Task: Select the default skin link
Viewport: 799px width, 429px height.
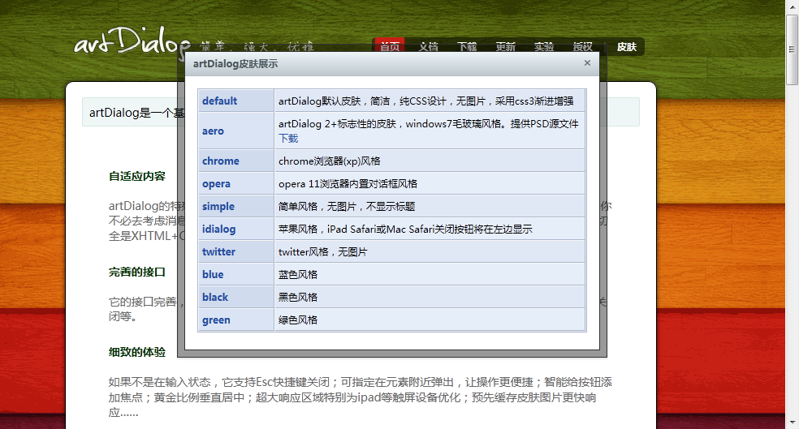Action: click(219, 101)
